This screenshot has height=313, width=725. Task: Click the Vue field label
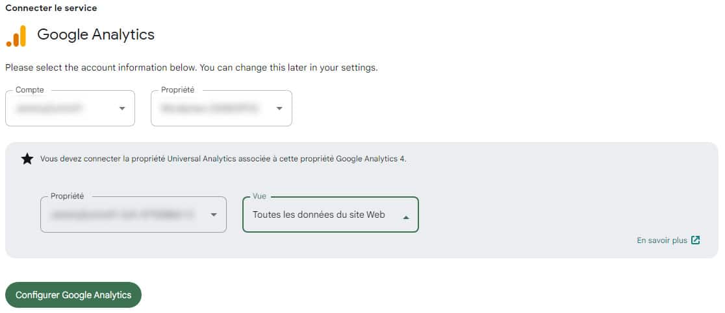click(259, 196)
